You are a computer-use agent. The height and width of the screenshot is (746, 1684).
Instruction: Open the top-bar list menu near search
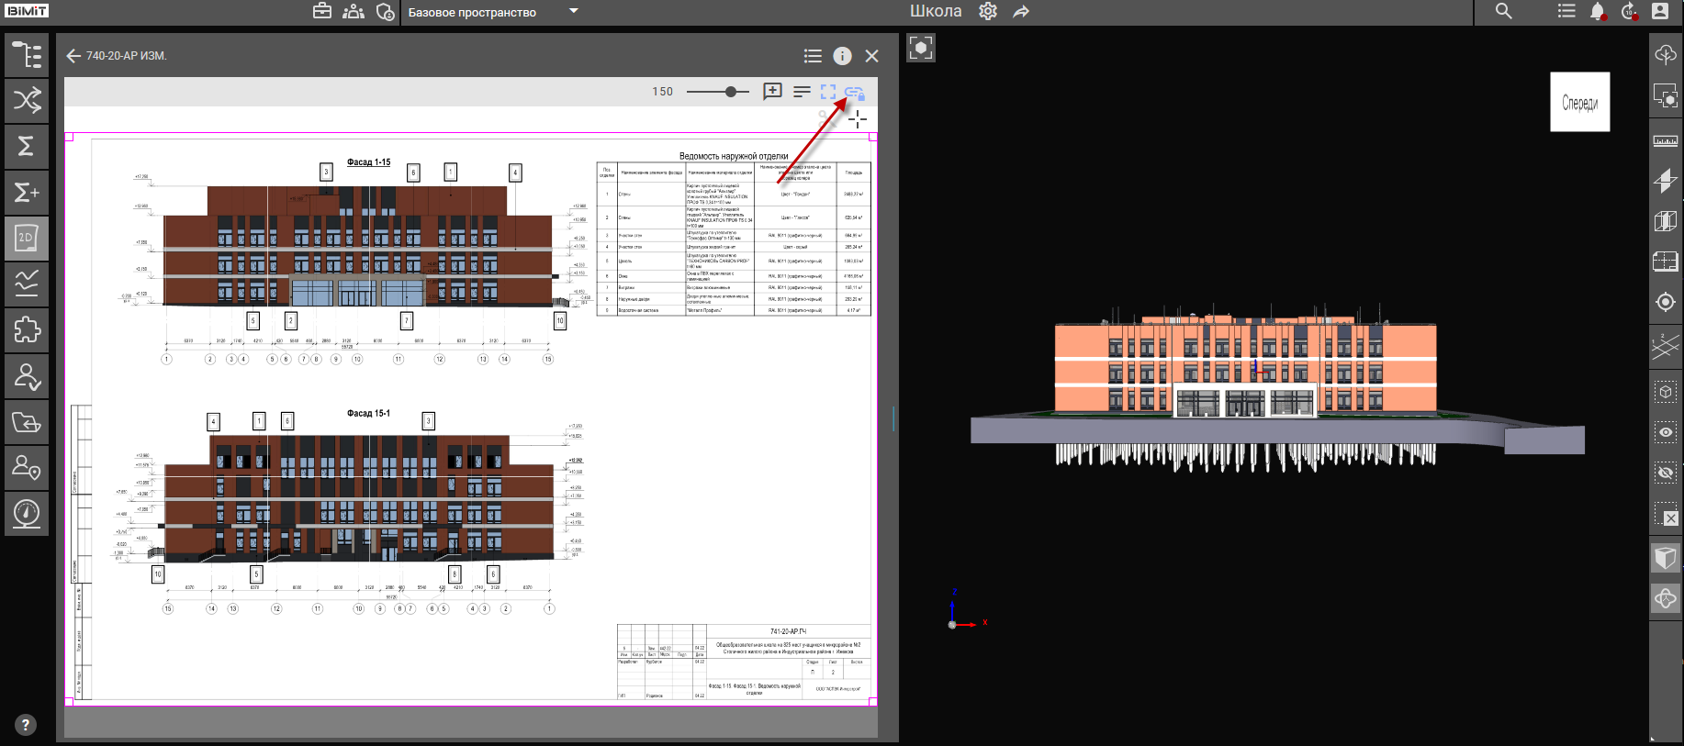pos(1566,12)
